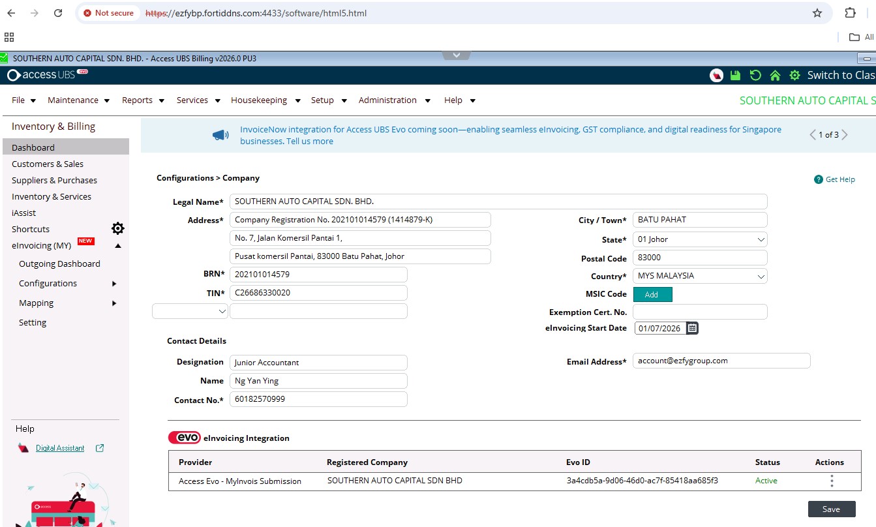
Task: Open the eInvoicing Start Date calendar picker
Action: [x=693, y=328]
